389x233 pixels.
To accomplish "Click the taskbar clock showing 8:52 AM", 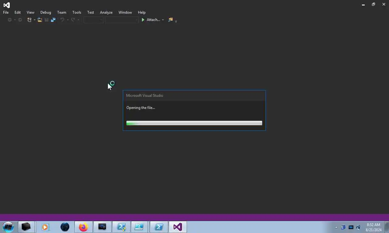I will pyautogui.click(x=374, y=227).
